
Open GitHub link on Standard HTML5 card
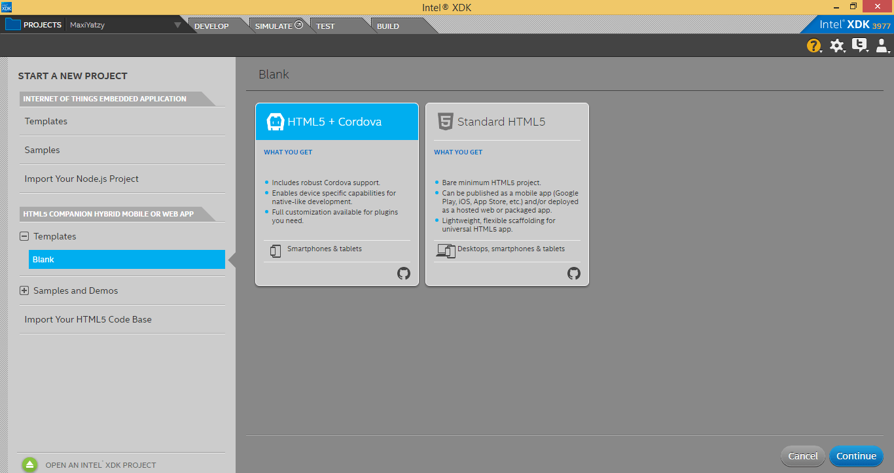[574, 273]
